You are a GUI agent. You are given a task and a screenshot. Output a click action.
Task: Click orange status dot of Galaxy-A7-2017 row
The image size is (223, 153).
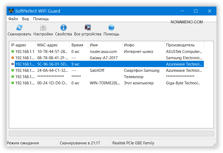12,58
